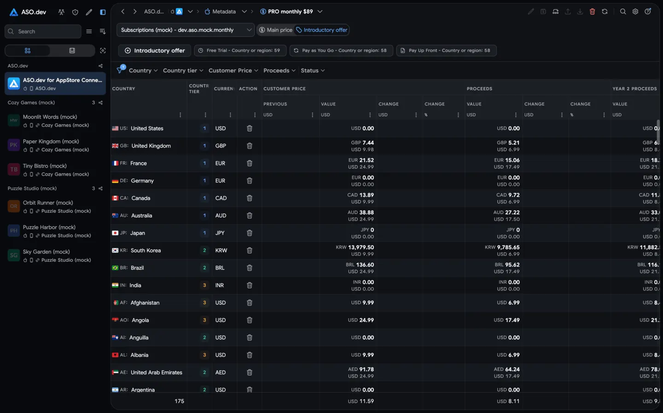Click the sidebar Search input field
Image resolution: width=663 pixels, height=413 pixels.
point(43,31)
